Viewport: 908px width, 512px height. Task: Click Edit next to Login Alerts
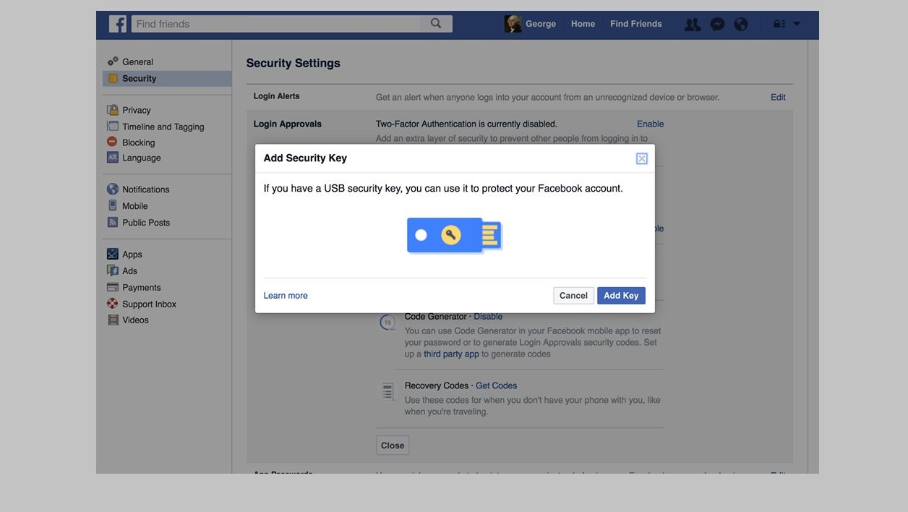pos(778,97)
